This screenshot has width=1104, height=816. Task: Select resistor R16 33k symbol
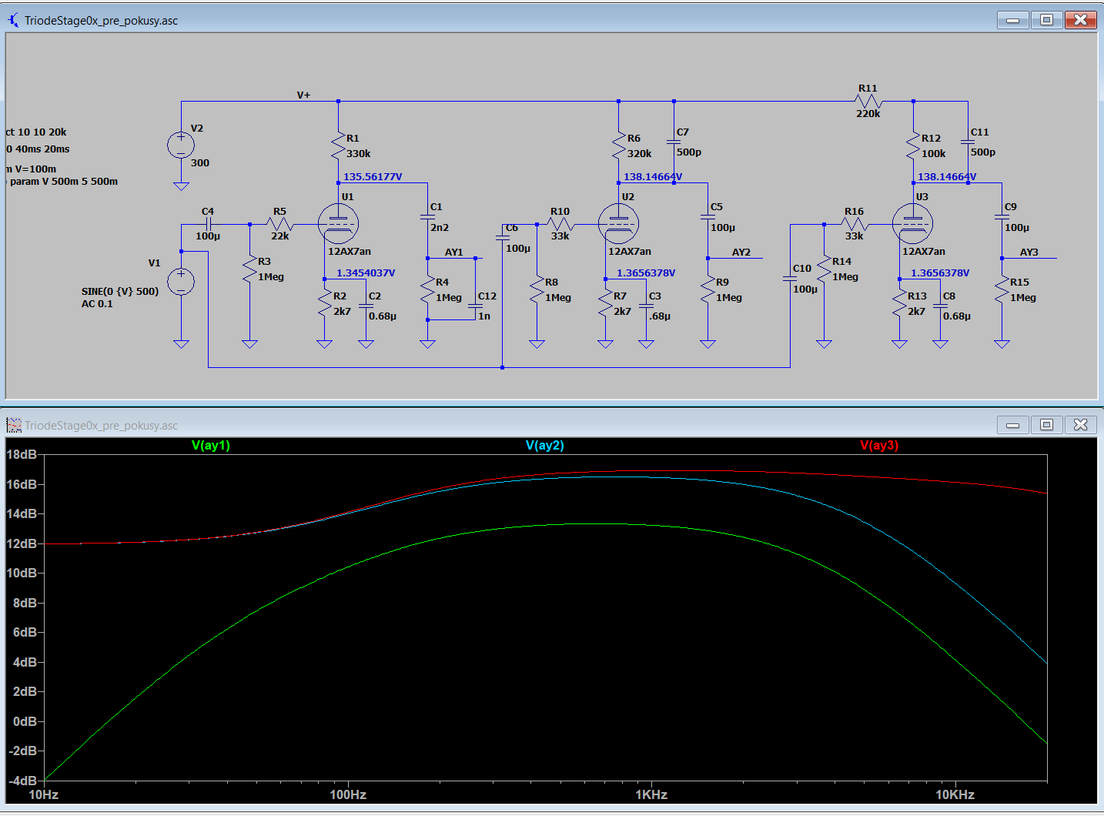pyautogui.click(x=854, y=224)
